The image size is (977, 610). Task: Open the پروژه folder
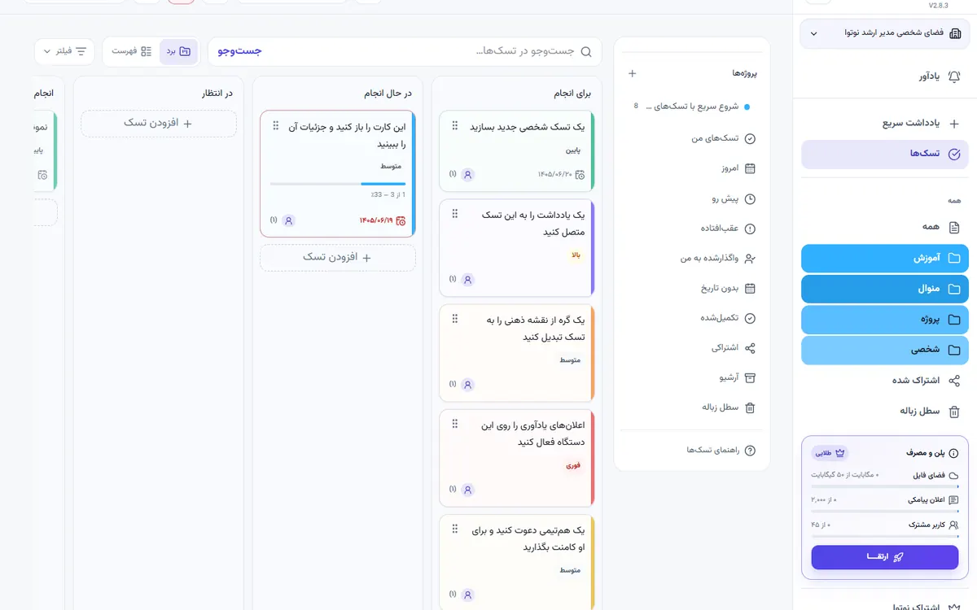[x=885, y=320]
